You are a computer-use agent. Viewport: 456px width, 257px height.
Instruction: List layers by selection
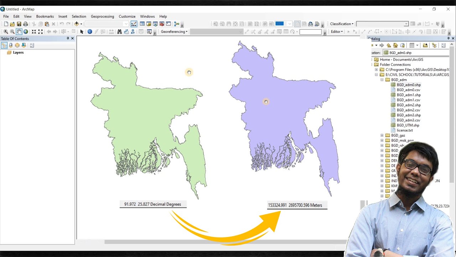24,45
